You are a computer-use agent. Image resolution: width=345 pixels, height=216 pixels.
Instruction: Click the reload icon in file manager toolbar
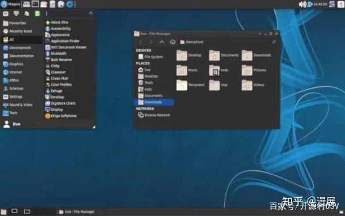274,42
